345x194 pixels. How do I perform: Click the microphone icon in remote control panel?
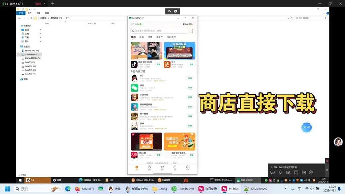(281, 173)
